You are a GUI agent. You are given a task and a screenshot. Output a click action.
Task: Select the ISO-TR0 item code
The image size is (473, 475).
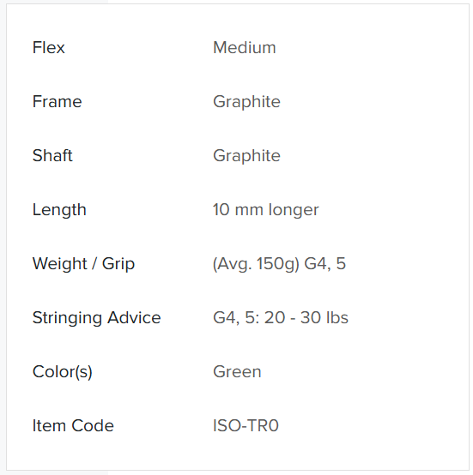point(246,425)
